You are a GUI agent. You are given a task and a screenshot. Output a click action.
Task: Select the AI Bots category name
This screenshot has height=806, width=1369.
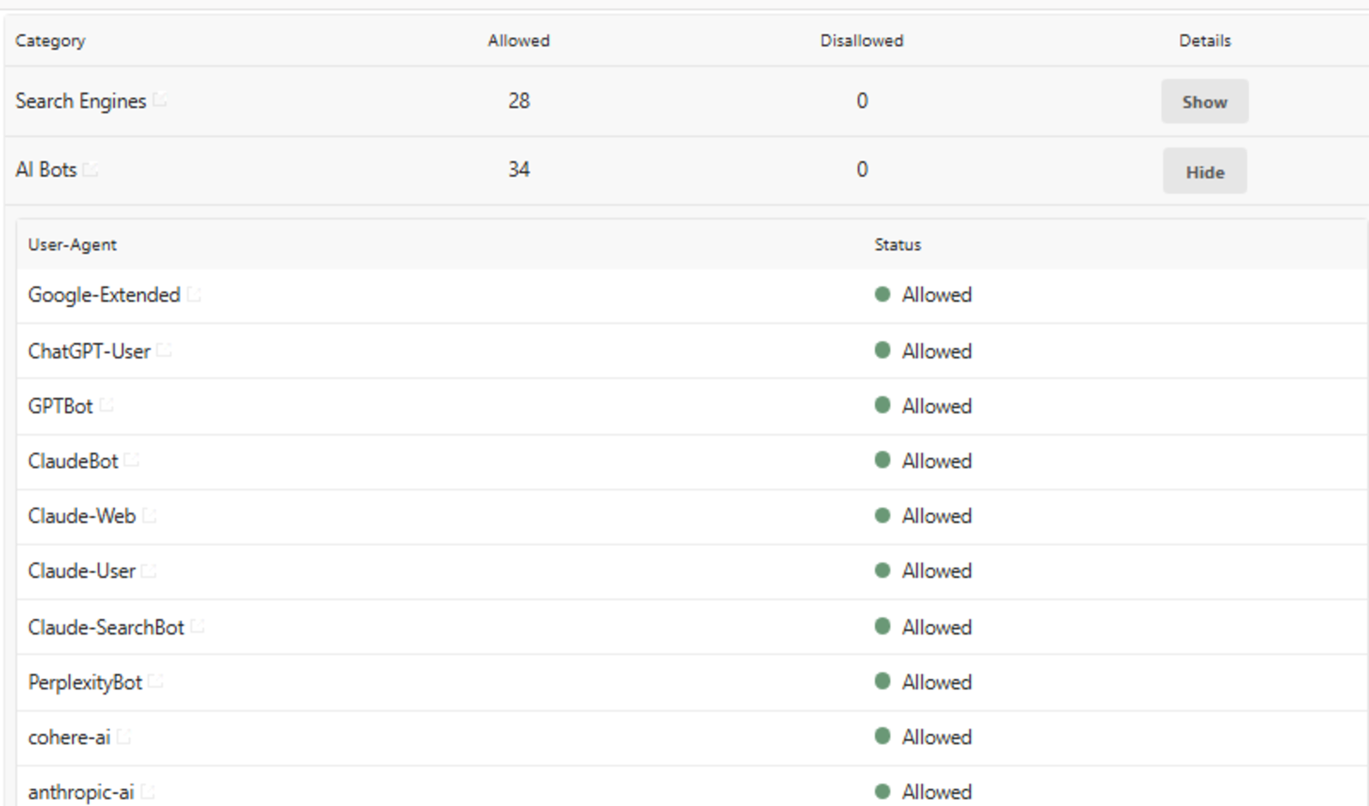coord(46,170)
